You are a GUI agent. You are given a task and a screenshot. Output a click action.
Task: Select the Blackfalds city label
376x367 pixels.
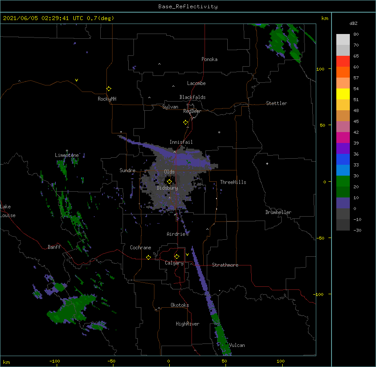point(192,97)
